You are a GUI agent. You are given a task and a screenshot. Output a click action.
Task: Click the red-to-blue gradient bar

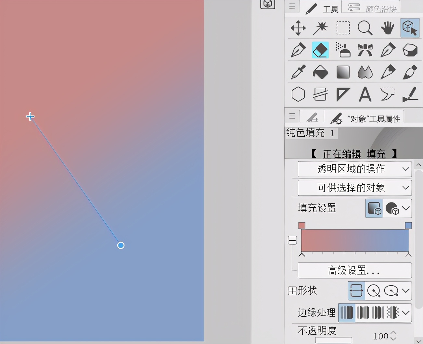pos(355,240)
